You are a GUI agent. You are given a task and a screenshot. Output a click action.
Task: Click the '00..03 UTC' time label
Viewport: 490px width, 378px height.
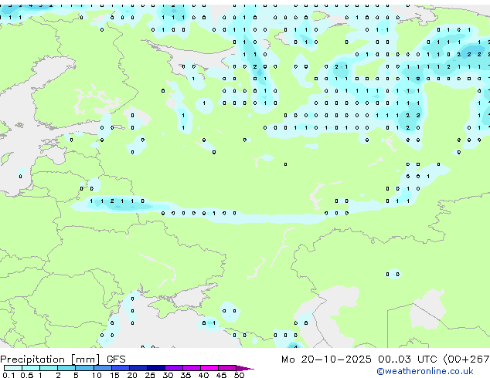click(x=407, y=359)
